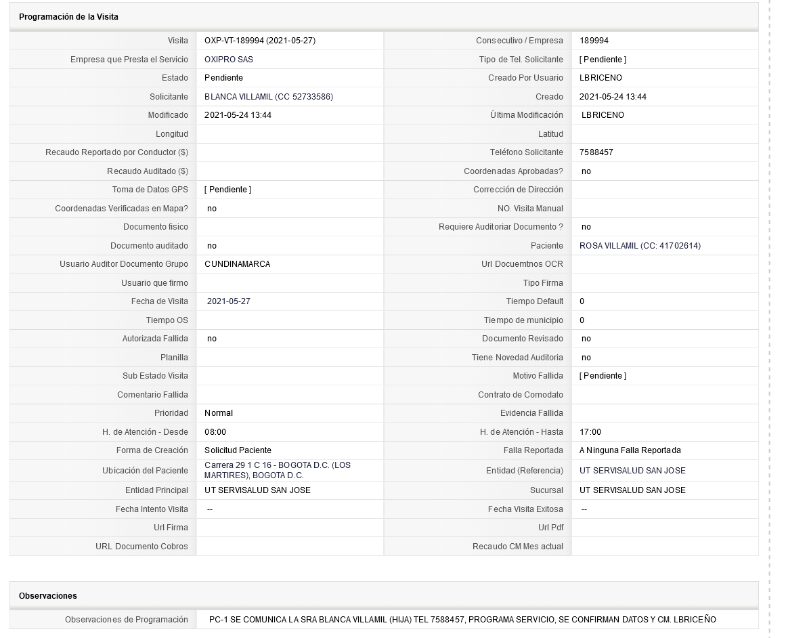Click Motivo Fallida [Pendiente] value
The image size is (786, 638).
pos(603,376)
